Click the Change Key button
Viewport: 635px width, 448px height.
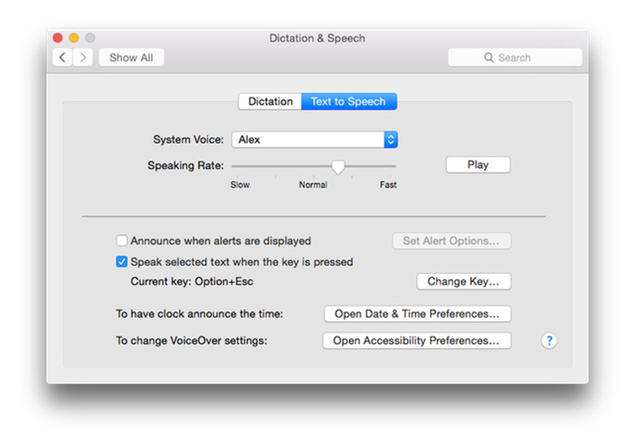coord(464,281)
